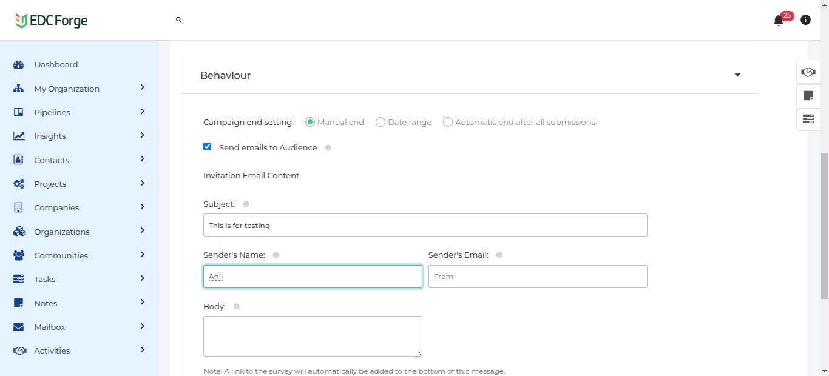Collapse the Behaviour section arrow
This screenshot has width=829, height=376.
(x=737, y=75)
